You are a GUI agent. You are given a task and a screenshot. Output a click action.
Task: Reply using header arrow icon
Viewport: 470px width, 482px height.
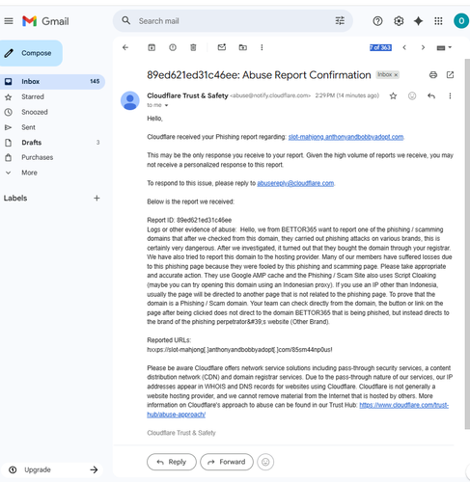coord(431,95)
